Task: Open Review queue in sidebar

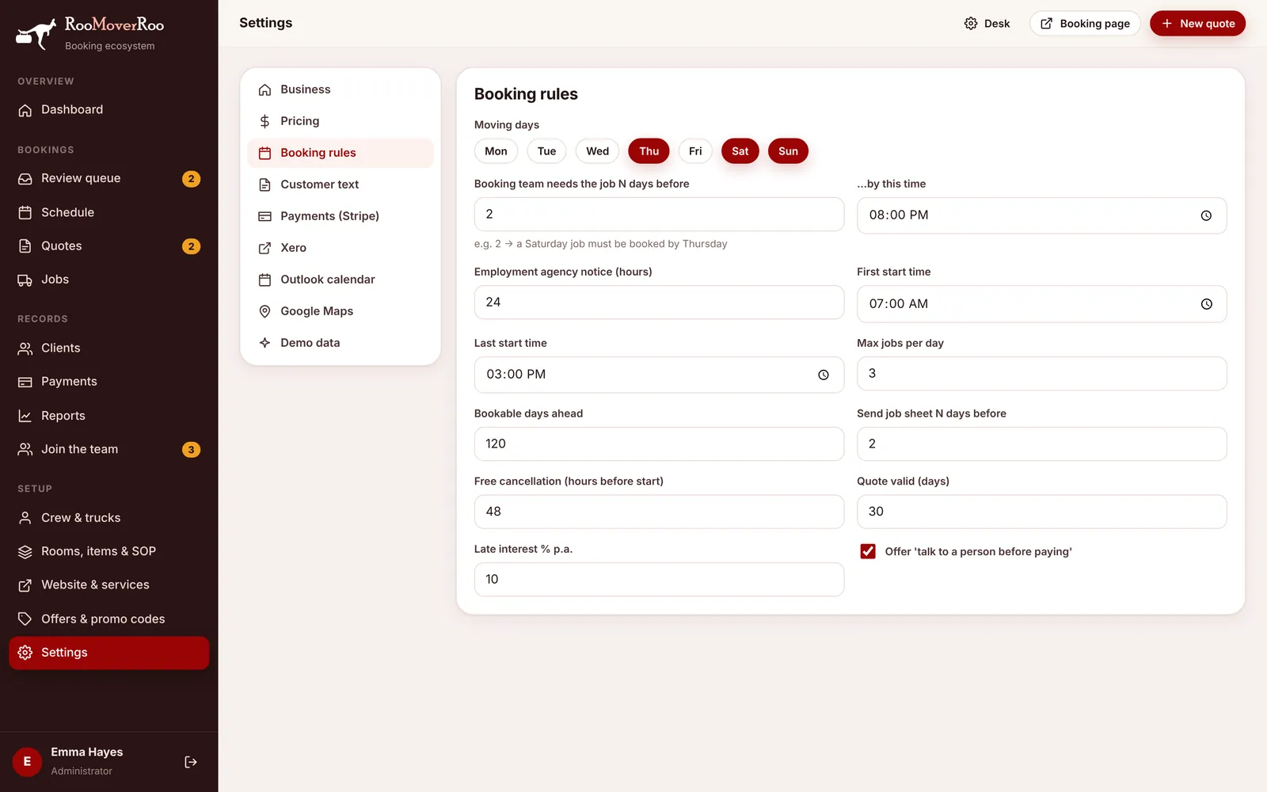Action: click(108, 178)
